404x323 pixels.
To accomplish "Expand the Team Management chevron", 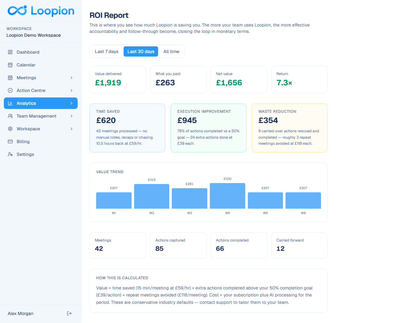I will [72, 116].
